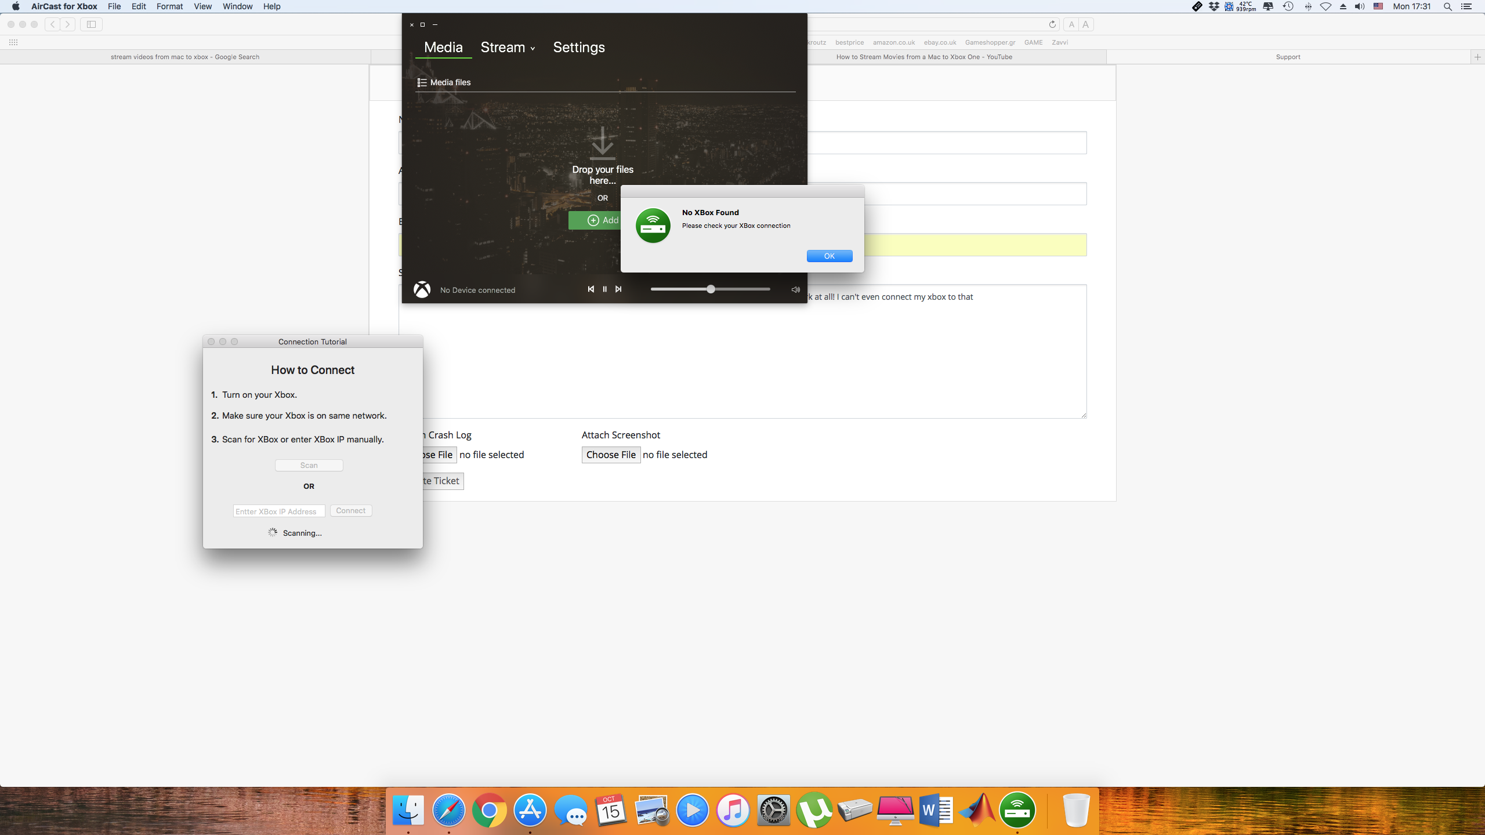Image resolution: width=1485 pixels, height=835 pixels.
Task: Open the Settings tab in AirCast
Action: click(579, 48)
